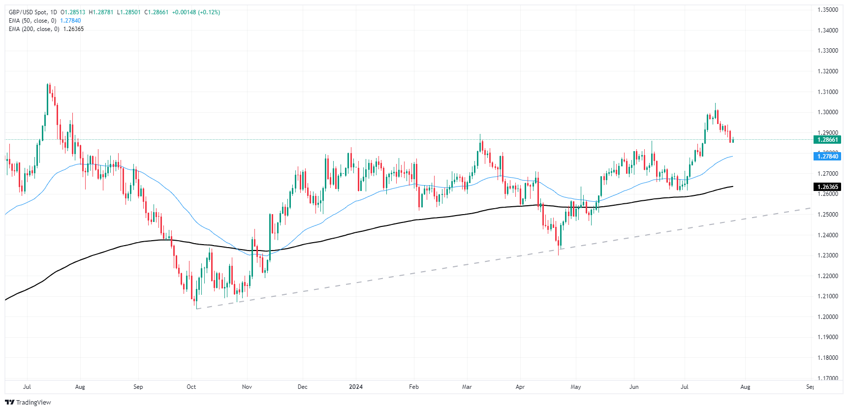This screenshot has height=411, width=848.
Task: Click the Mar label on time axis
Action: [x=467, y=387]
